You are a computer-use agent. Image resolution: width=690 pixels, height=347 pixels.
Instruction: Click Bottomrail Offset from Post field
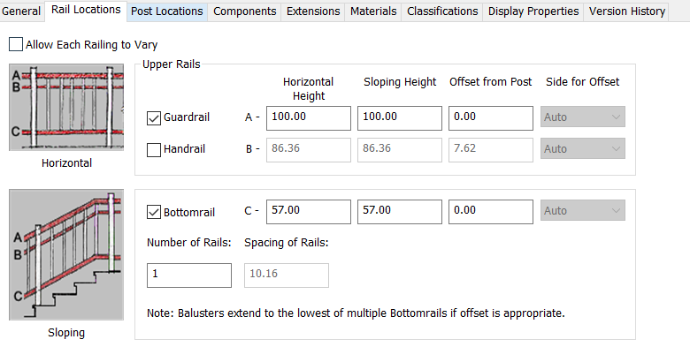click(491, 212)
